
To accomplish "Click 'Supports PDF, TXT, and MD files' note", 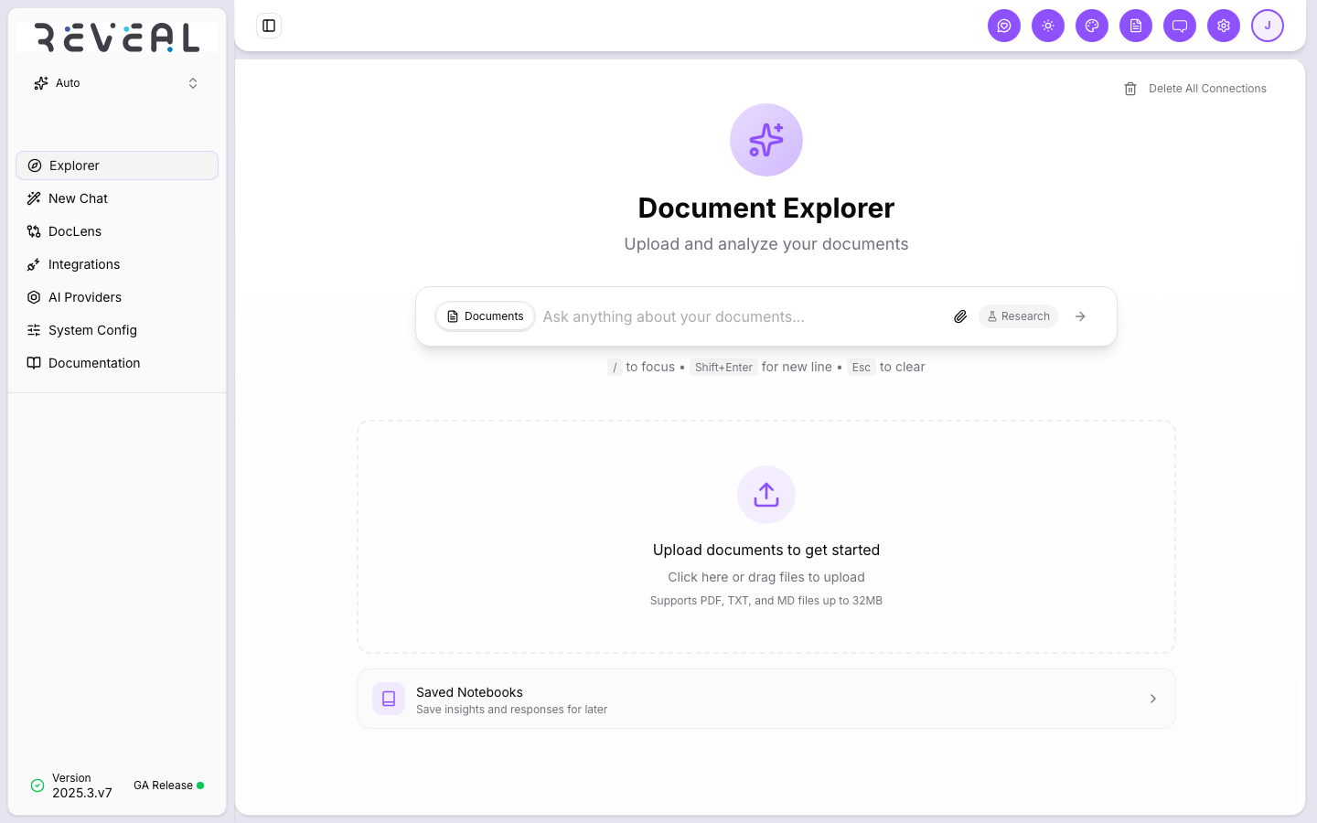I will [766, 601].
